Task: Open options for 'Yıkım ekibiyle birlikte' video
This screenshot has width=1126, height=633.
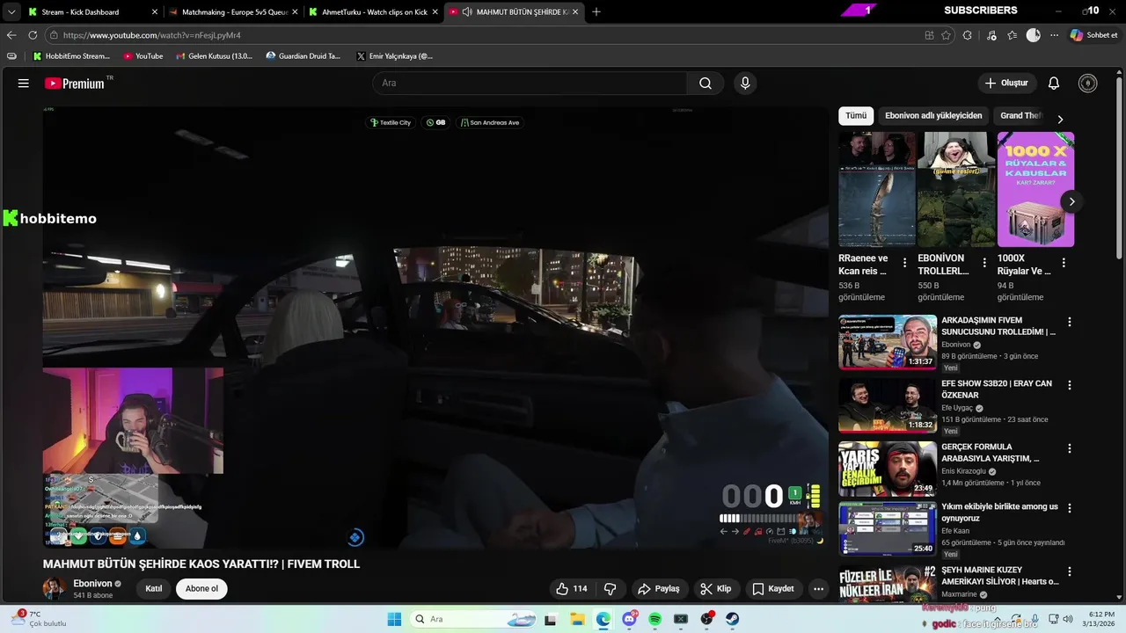Action: tap(1070, 509)
